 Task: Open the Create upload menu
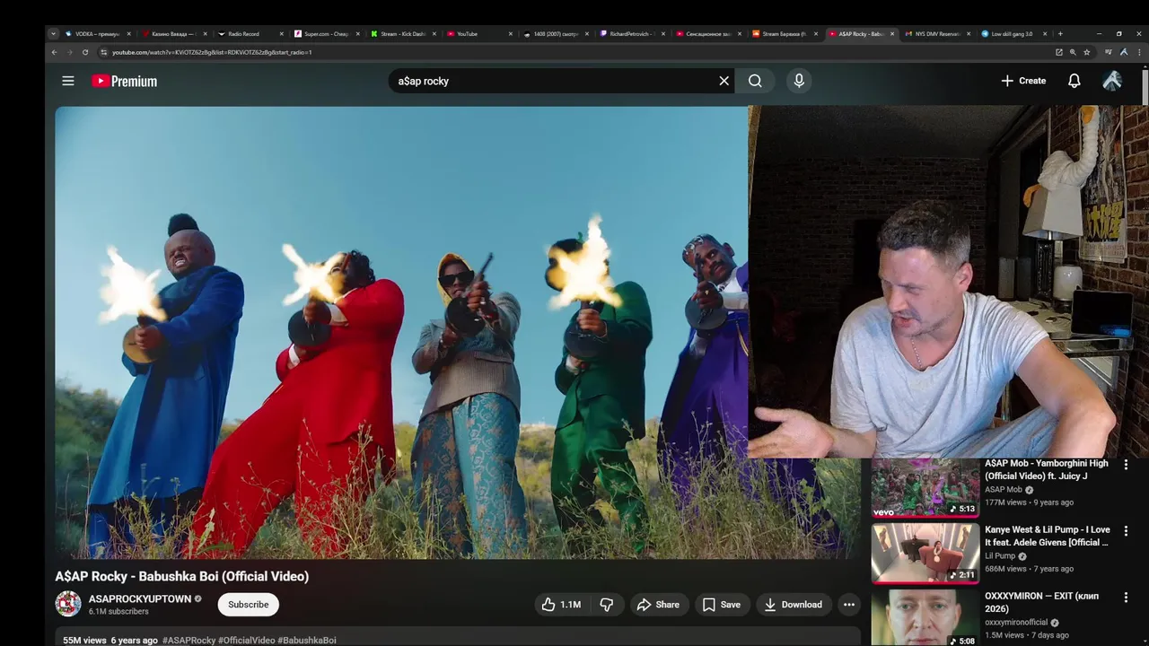coord(1023,81)
